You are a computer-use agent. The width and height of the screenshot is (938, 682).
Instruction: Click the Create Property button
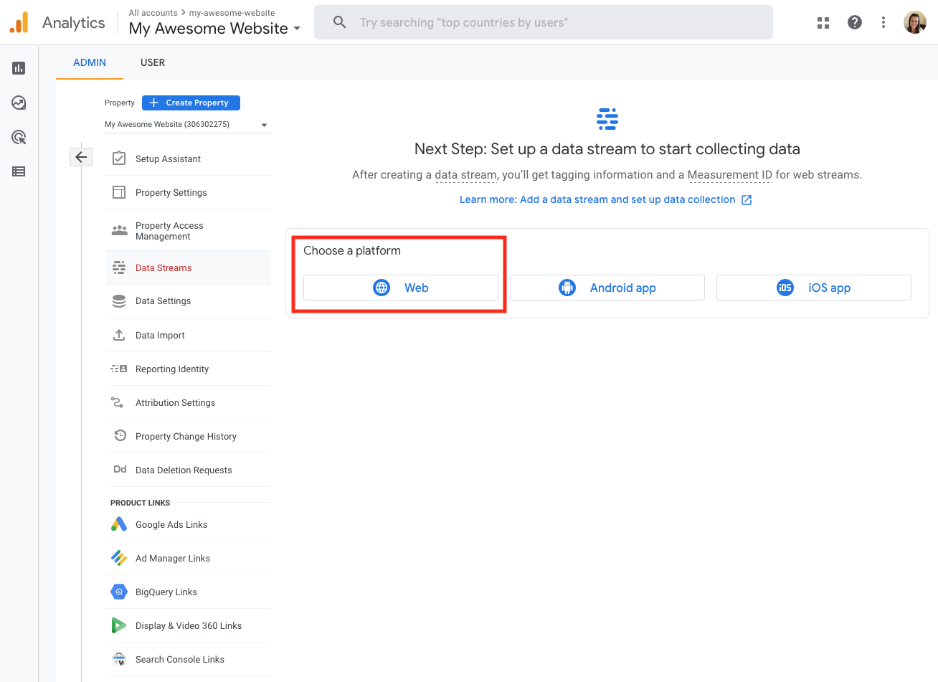(x=191, y=103)
